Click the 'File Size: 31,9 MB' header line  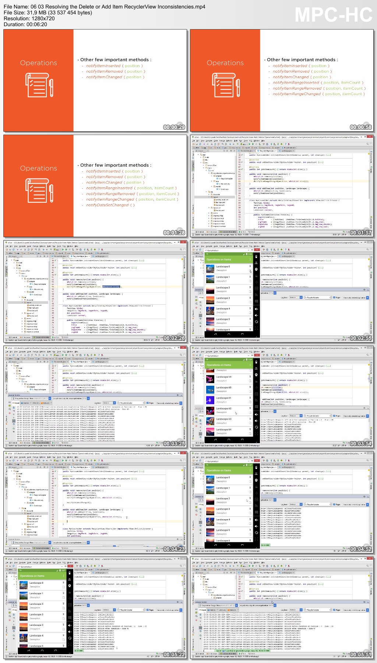(x=48, y=13)
